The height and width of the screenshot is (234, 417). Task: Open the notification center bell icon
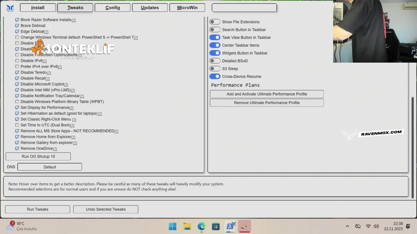click(x=408, y=226)
